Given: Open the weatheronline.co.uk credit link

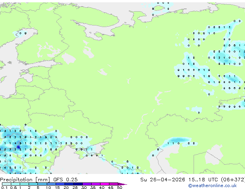Looking at the screenshot, I should tap(213, 186).
